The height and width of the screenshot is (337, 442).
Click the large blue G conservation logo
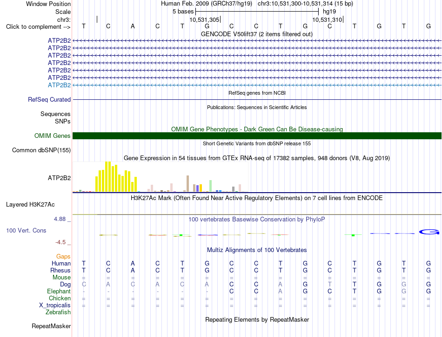point(429,232)
